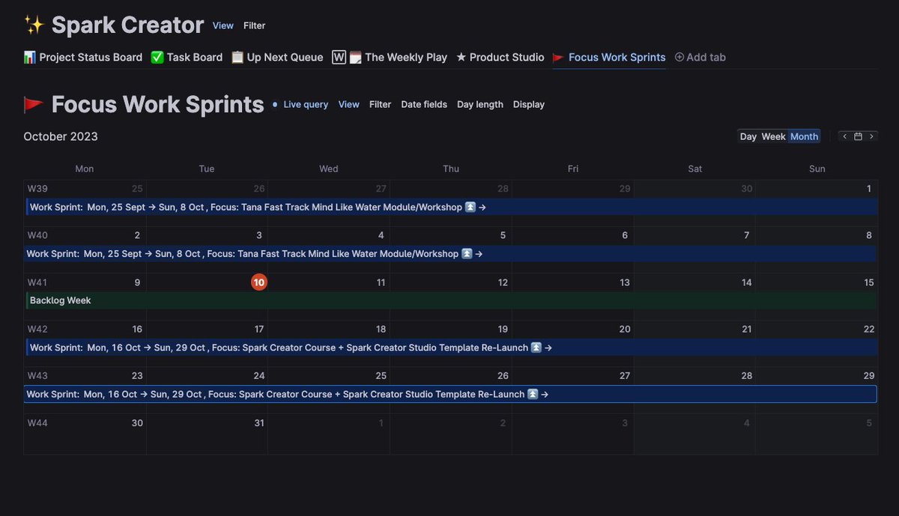Click the Spark Creator page title
This screenshot has width=899, height=516.
(x=127, y=25)
